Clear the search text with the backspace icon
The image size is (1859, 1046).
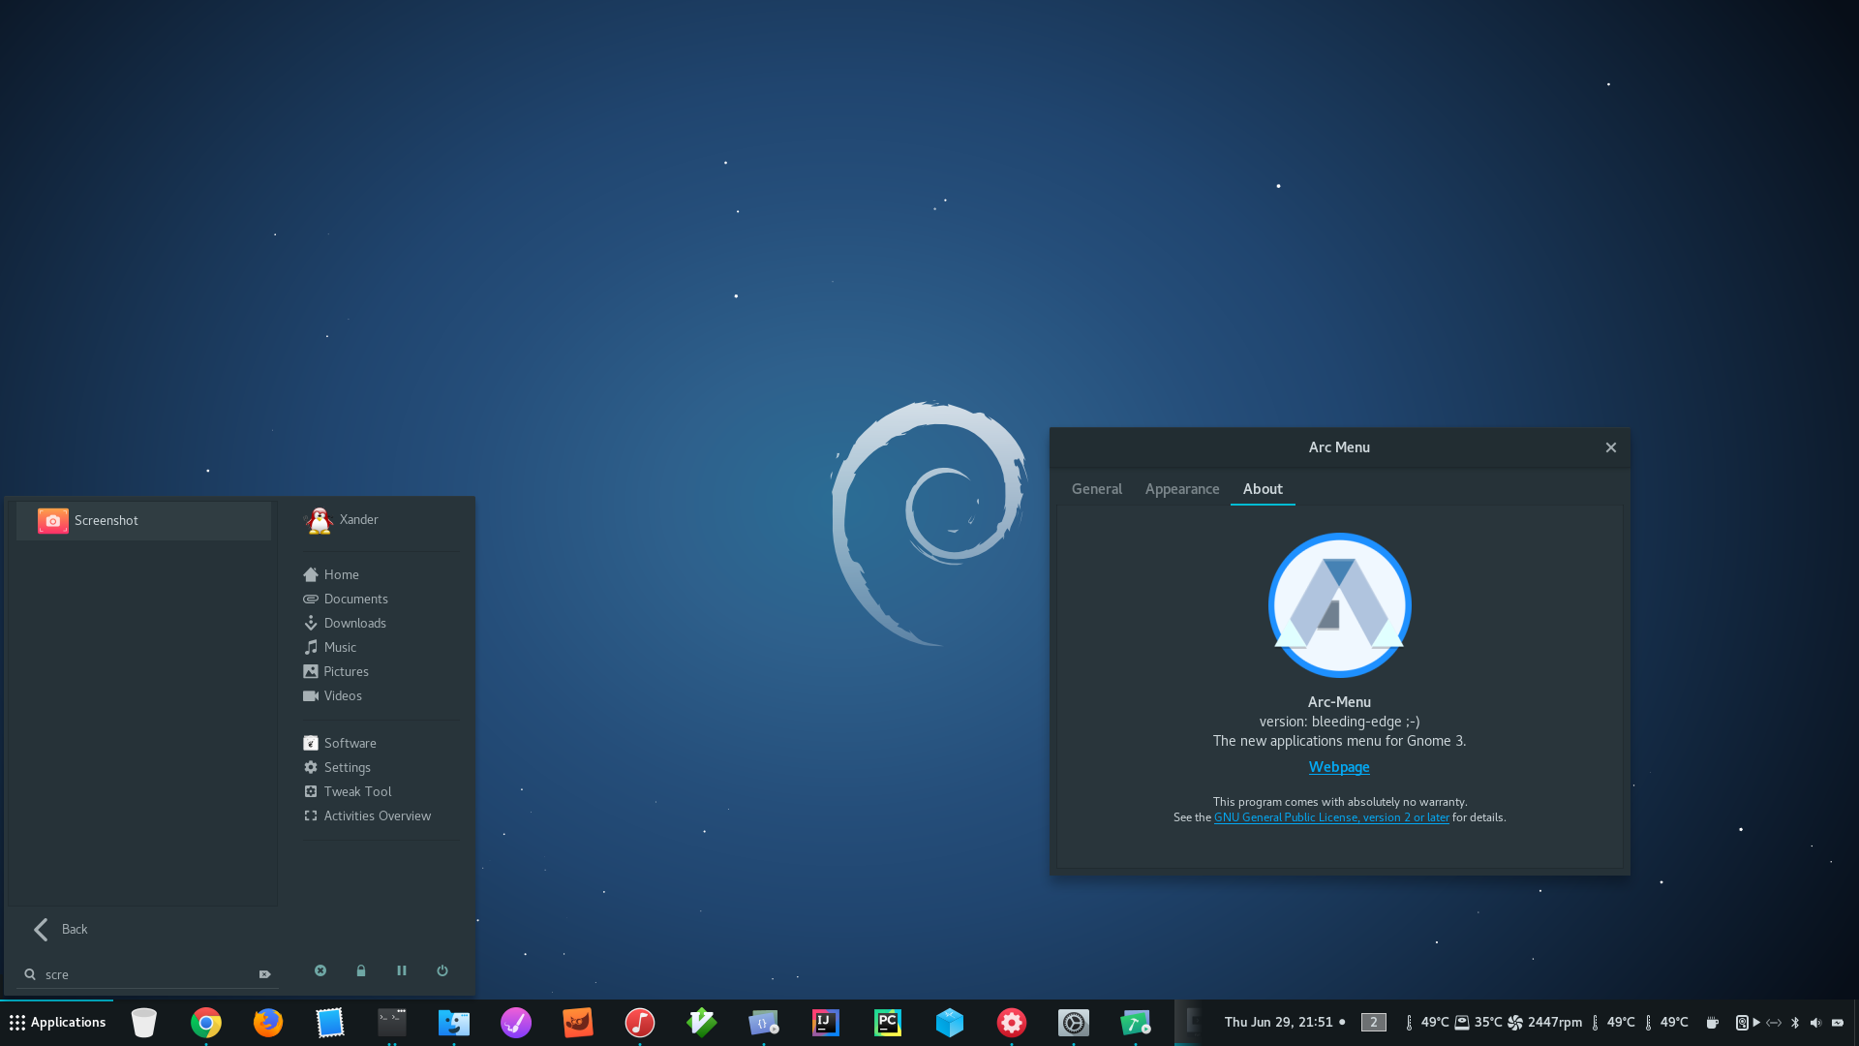click(x=264, y=974)
